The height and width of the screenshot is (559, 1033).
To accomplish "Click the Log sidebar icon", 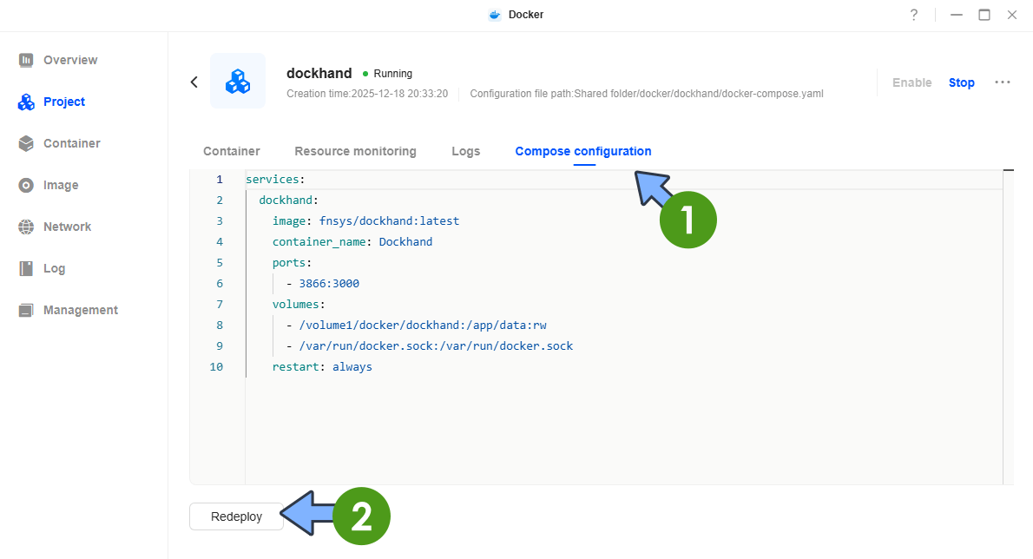I will coord(26,268).
